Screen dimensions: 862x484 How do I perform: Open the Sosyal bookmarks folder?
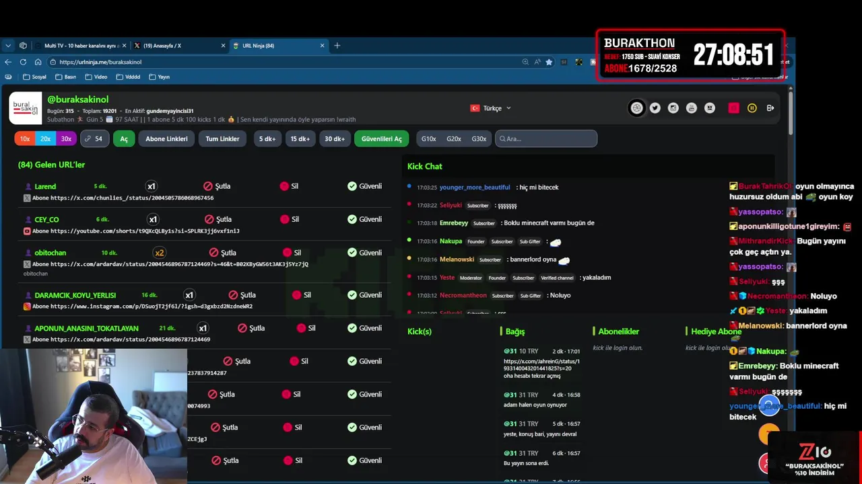(34, 77)
